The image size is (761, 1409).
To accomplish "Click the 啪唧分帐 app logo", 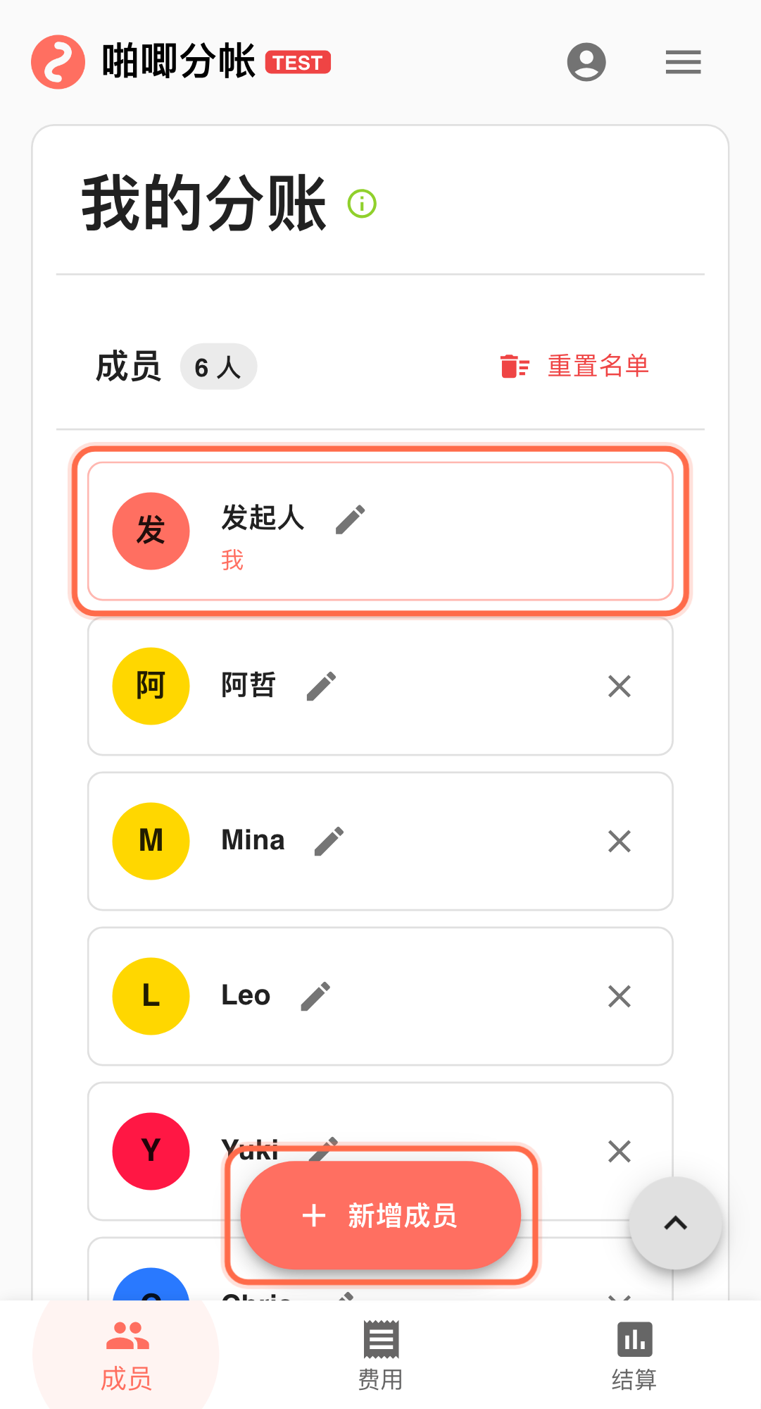I will point(58,62).
